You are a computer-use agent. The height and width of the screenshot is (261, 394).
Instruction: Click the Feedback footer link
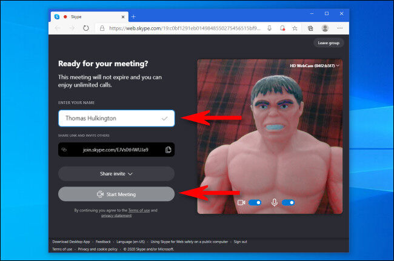click(103, 242)
